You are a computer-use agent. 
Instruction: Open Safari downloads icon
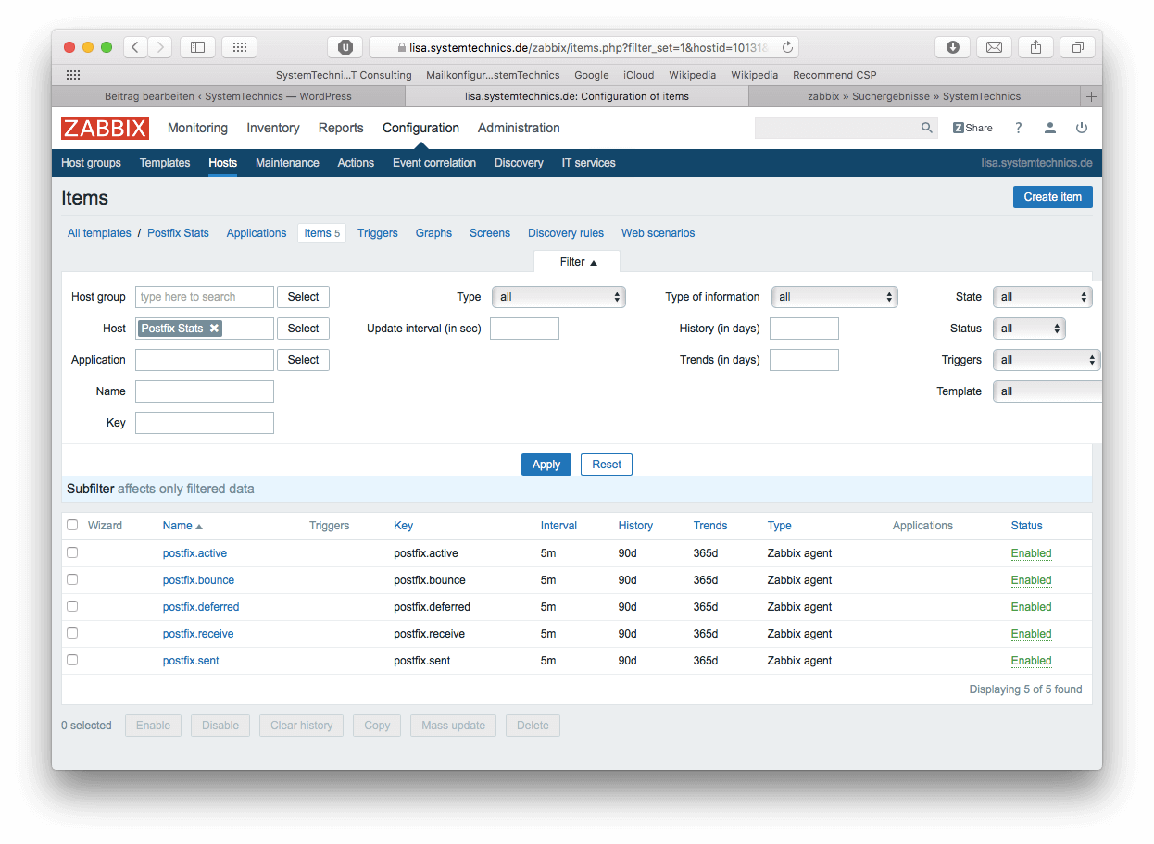click(953, 47)
